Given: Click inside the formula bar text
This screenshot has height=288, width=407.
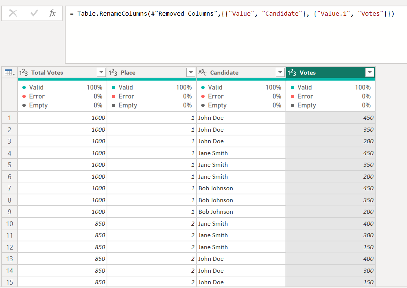Looking at the screenshot, I should (x=232, y=13).
